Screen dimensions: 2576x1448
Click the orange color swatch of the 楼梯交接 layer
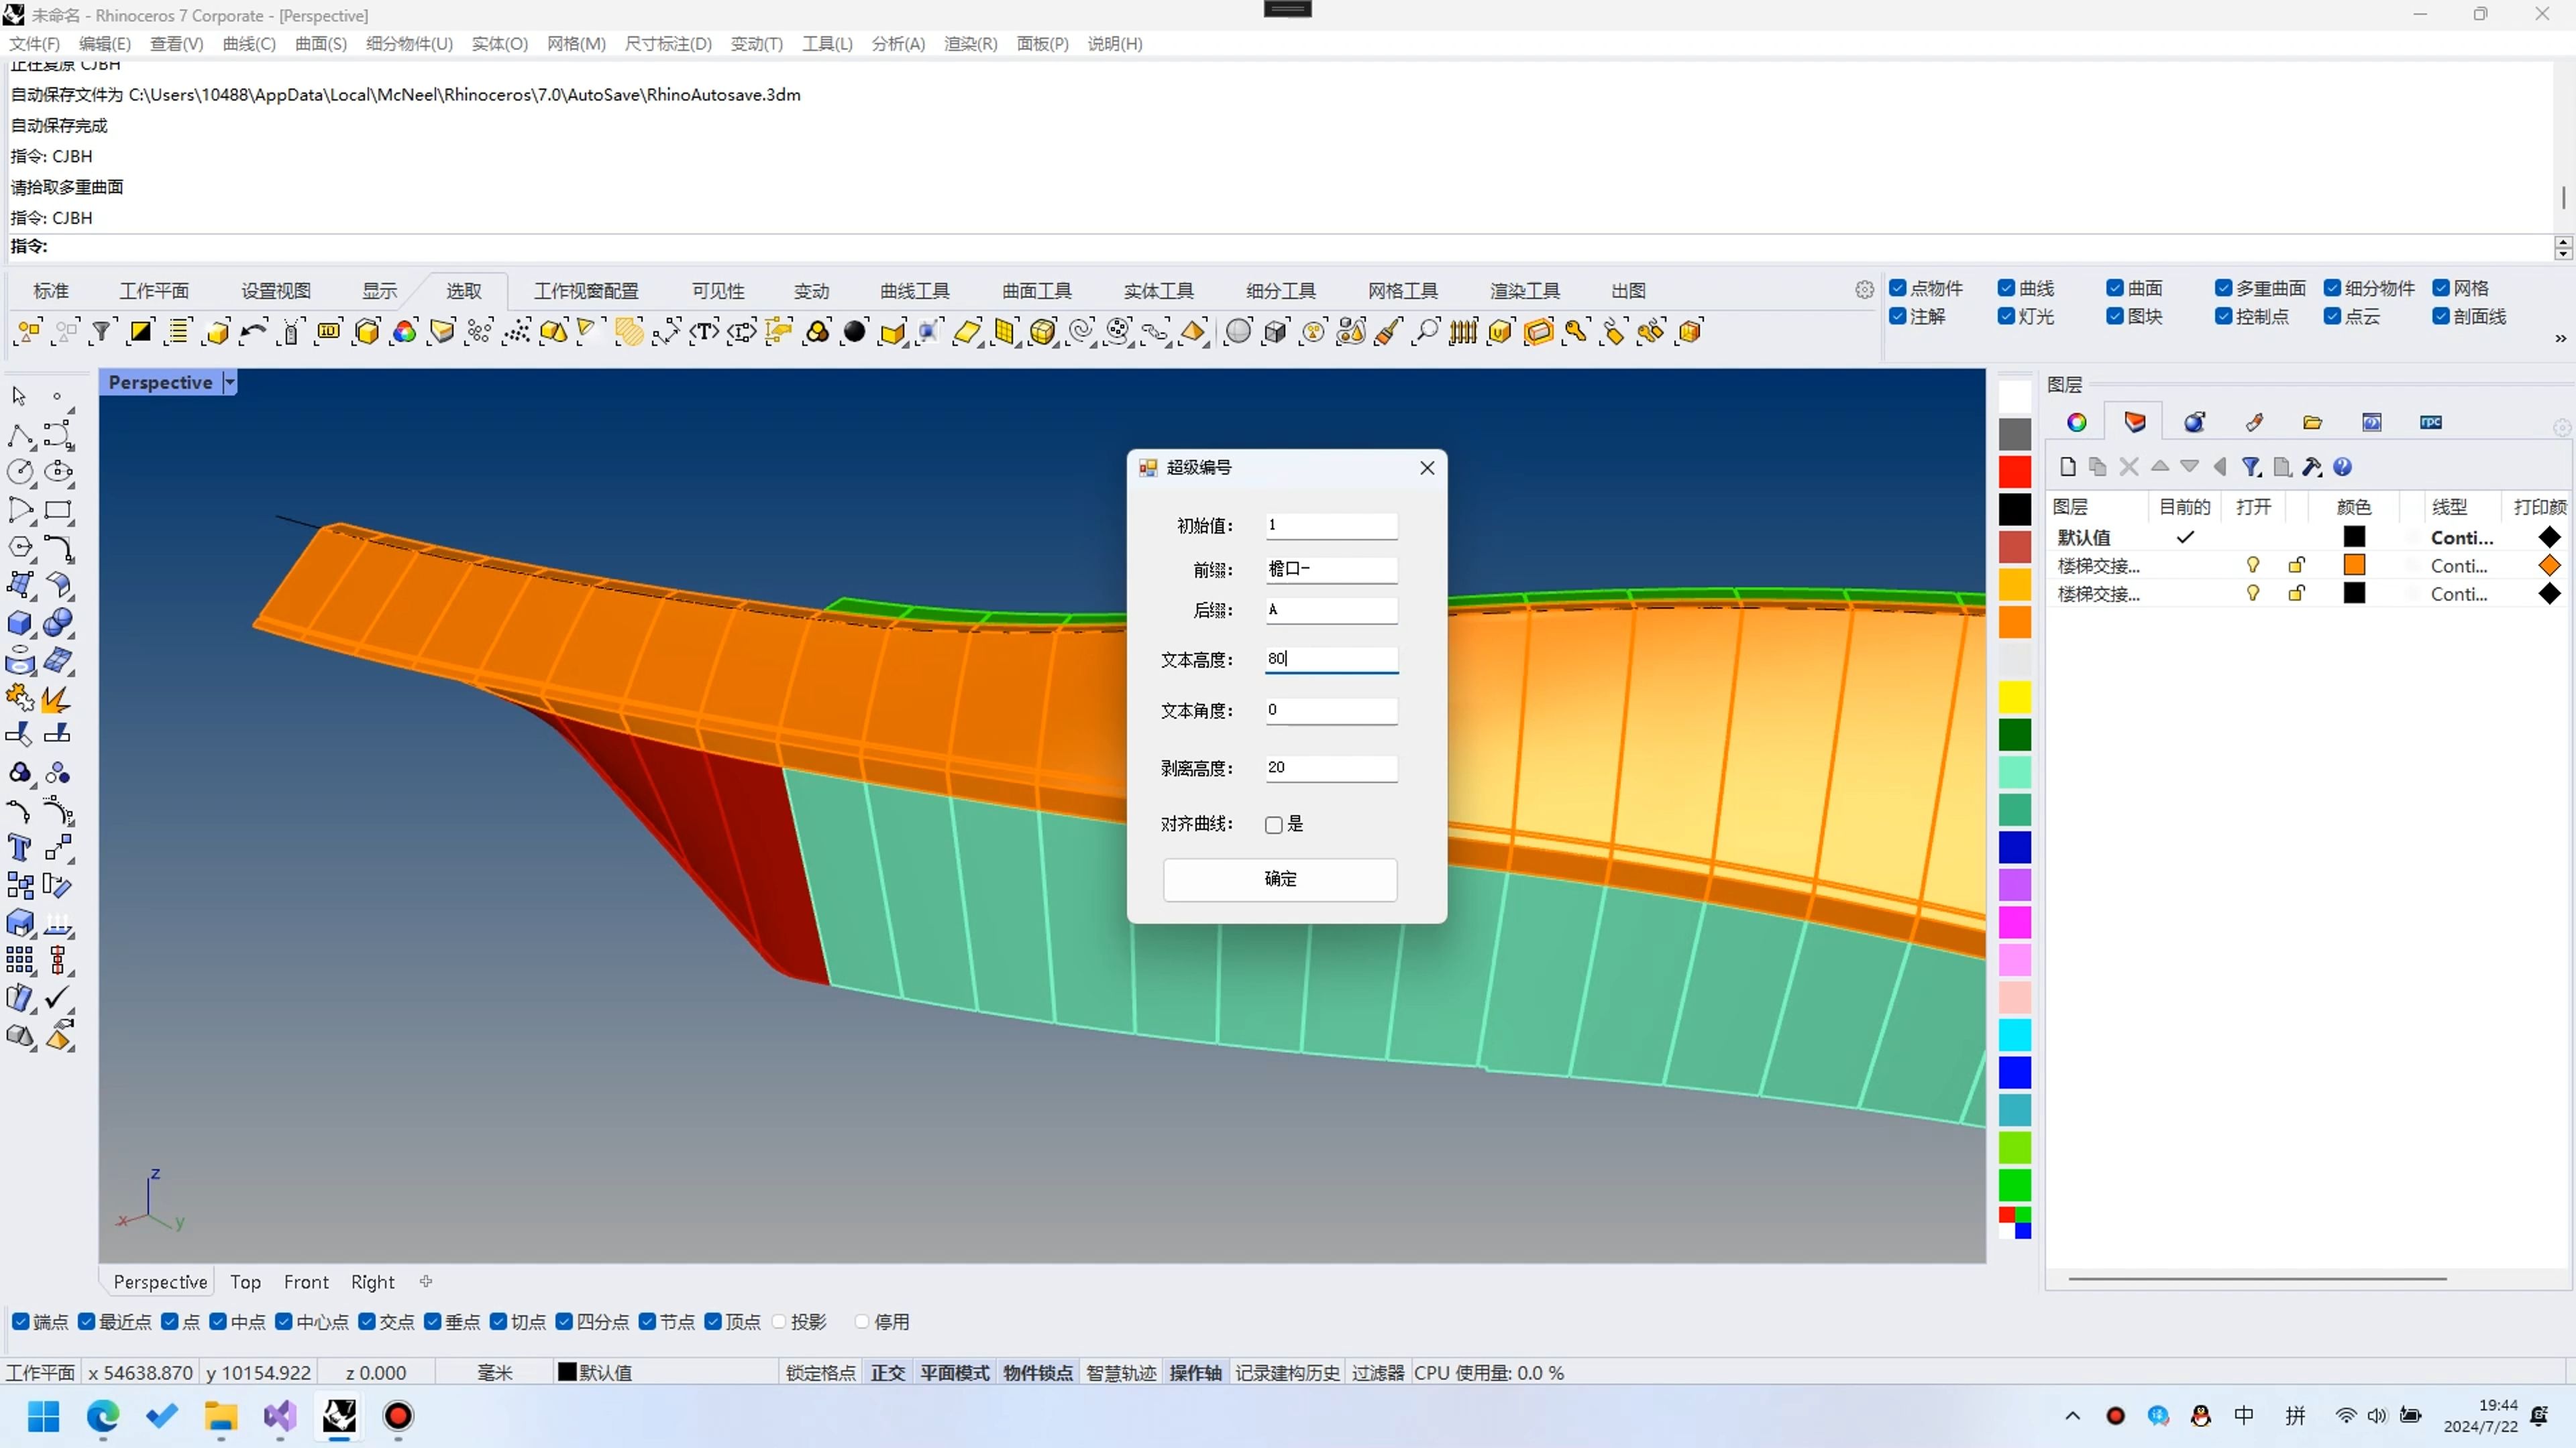tap(2354, 566)
